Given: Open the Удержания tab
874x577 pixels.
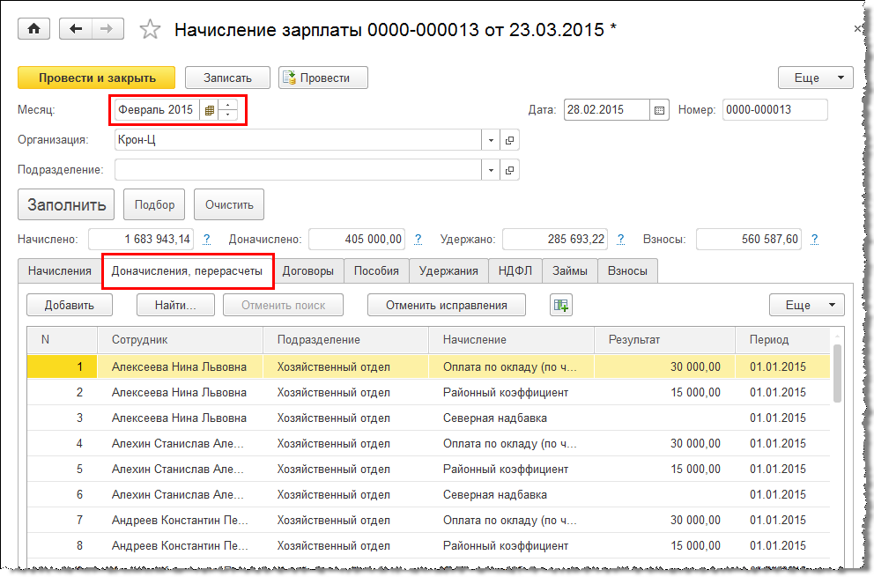Looking at the screenshot, I should click(x=448, y=270).
